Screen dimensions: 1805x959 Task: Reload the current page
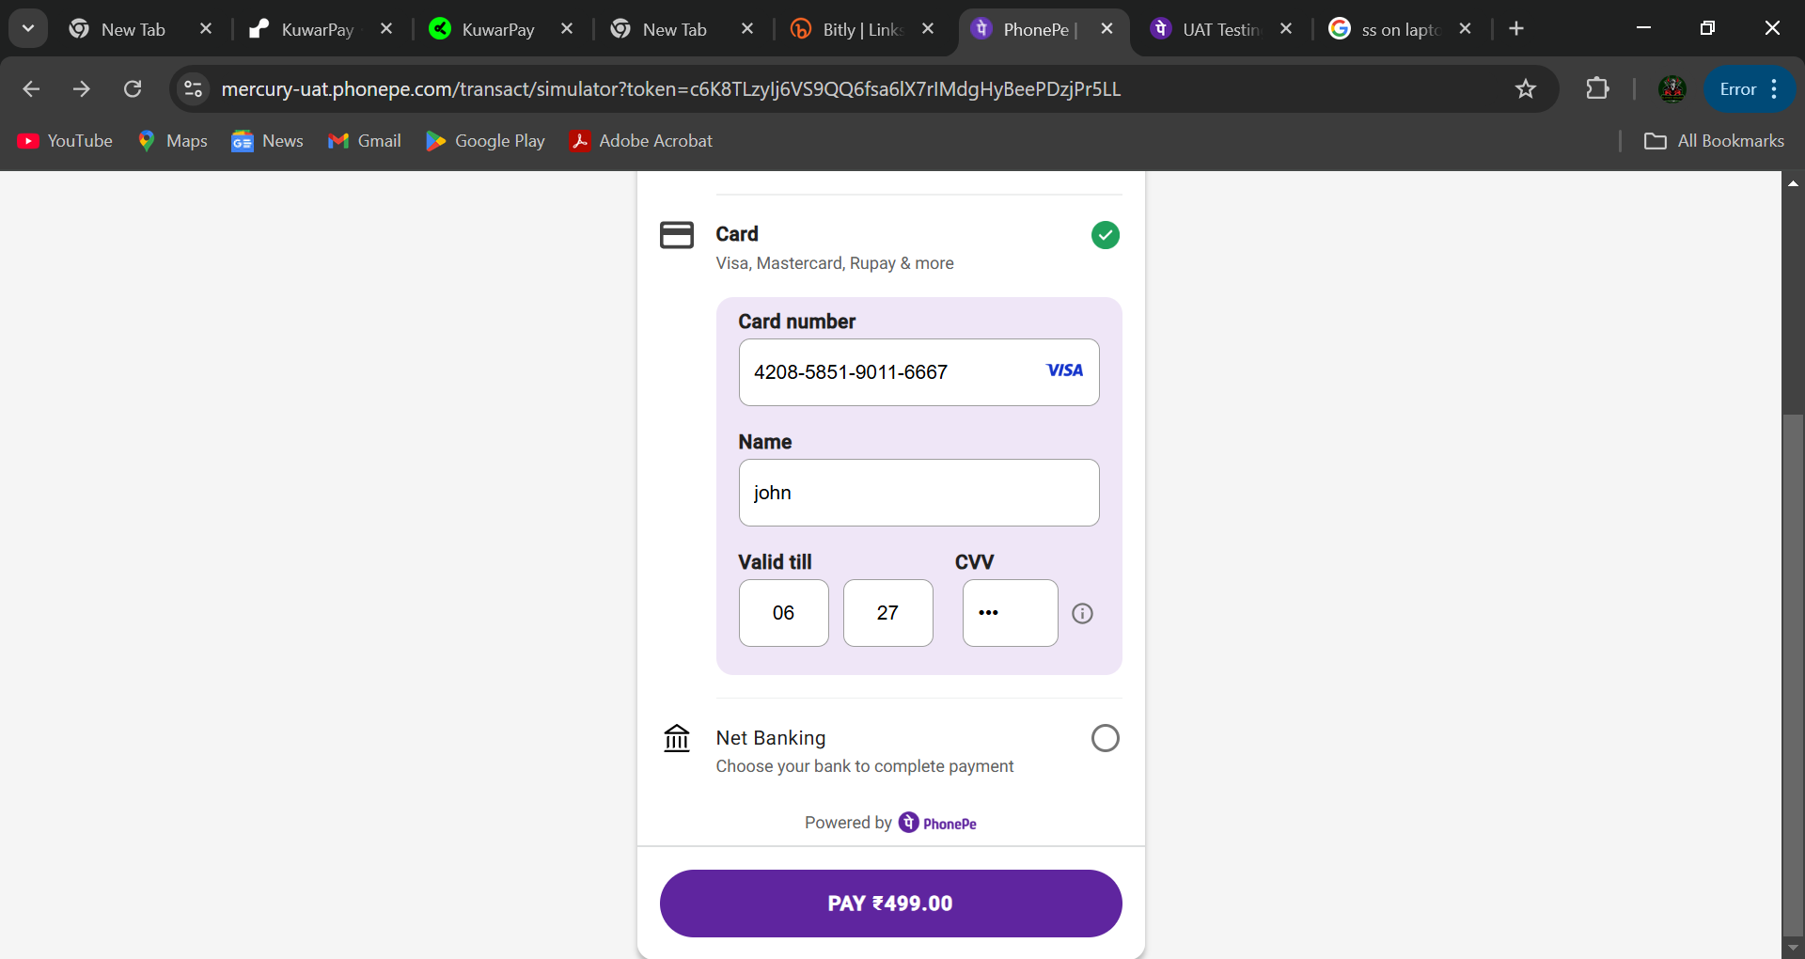tap(133, 89)
